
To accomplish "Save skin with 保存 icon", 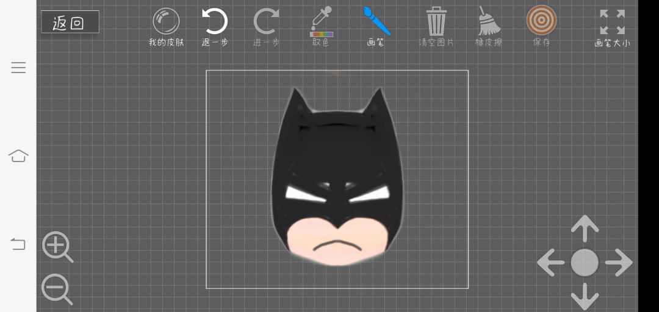I will 541,26.
